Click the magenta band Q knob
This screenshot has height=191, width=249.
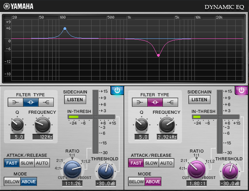pyautogui.click(x=141, y=125)
